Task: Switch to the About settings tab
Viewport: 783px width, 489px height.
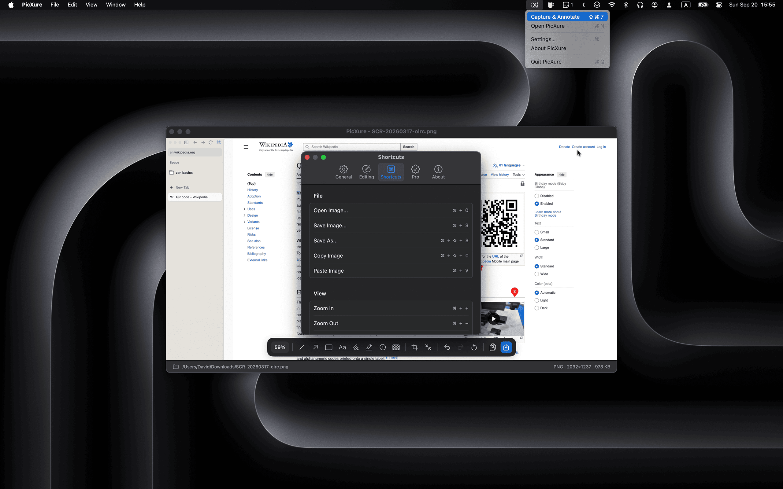Action: pos(438,172)
